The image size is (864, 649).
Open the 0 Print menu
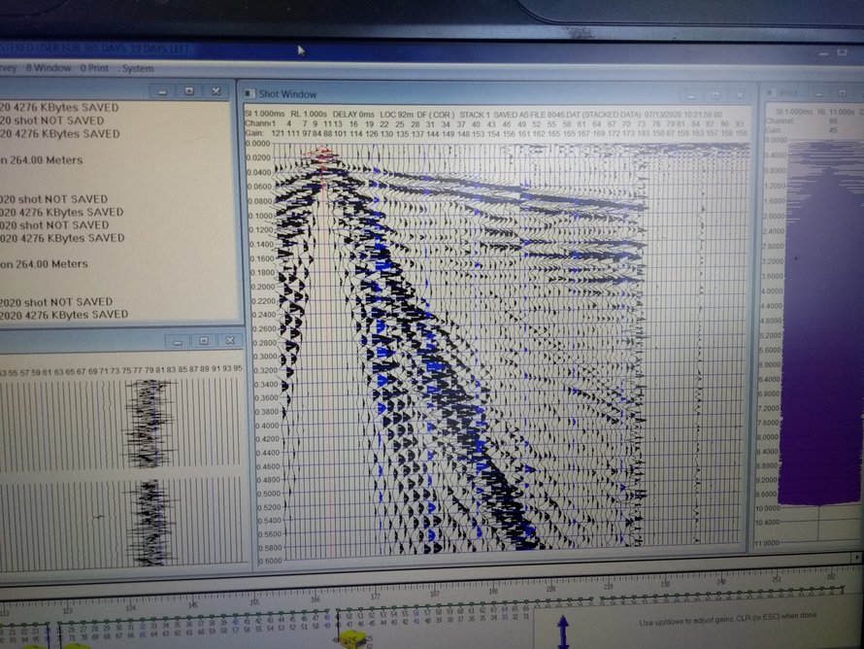(94, 68)
